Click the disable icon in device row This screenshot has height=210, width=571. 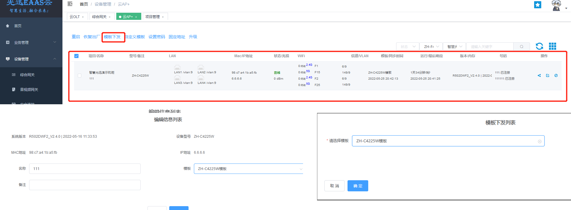click(556, 76)
